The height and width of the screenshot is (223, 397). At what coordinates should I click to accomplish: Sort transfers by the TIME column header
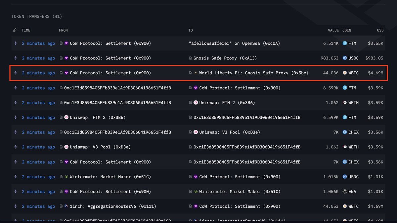click(26, 30)
